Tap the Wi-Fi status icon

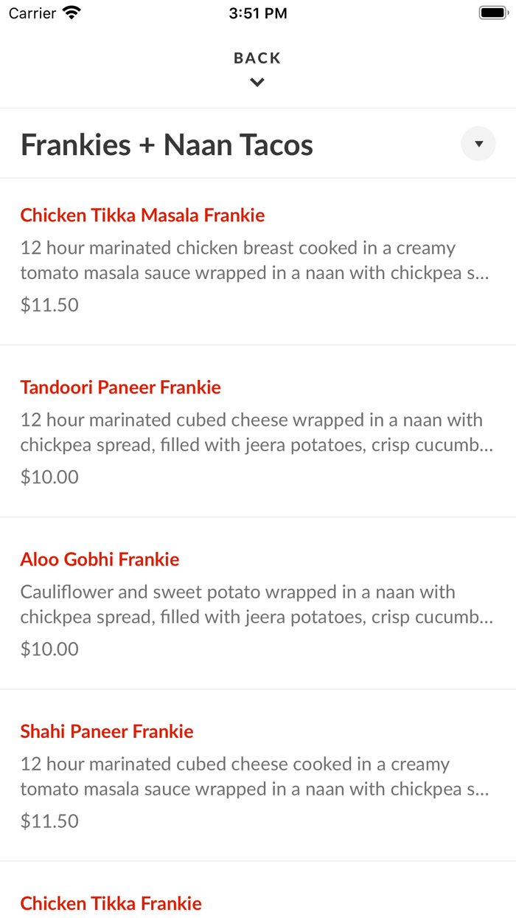coord(70,12)
